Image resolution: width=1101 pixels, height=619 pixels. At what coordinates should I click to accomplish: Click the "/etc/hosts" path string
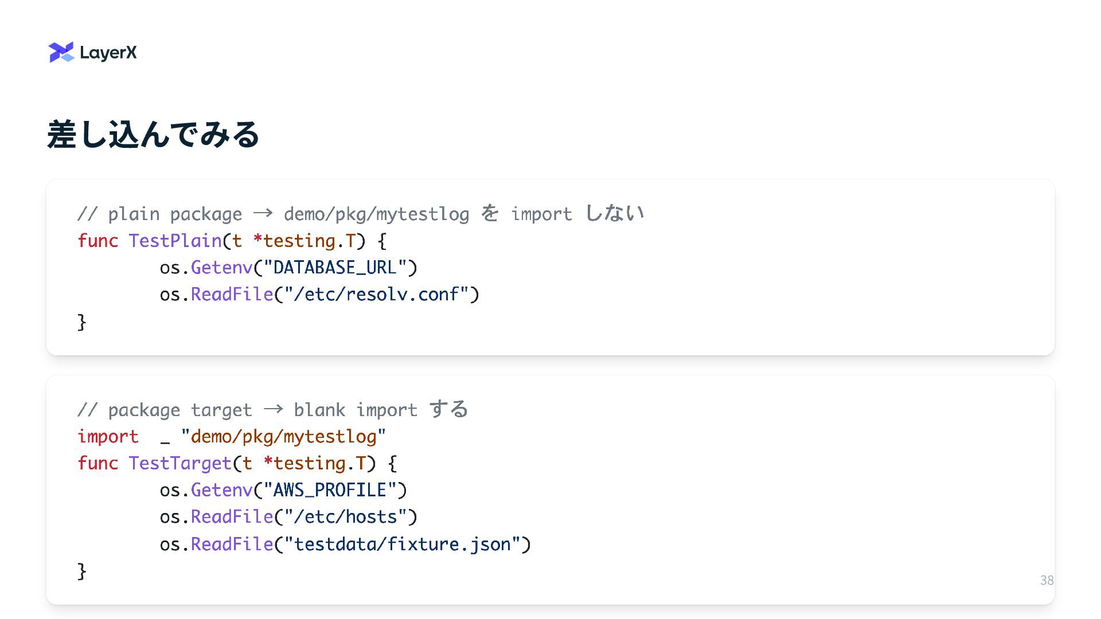345,517
